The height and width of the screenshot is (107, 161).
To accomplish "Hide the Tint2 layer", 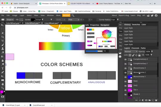I will tap(125, 86).
